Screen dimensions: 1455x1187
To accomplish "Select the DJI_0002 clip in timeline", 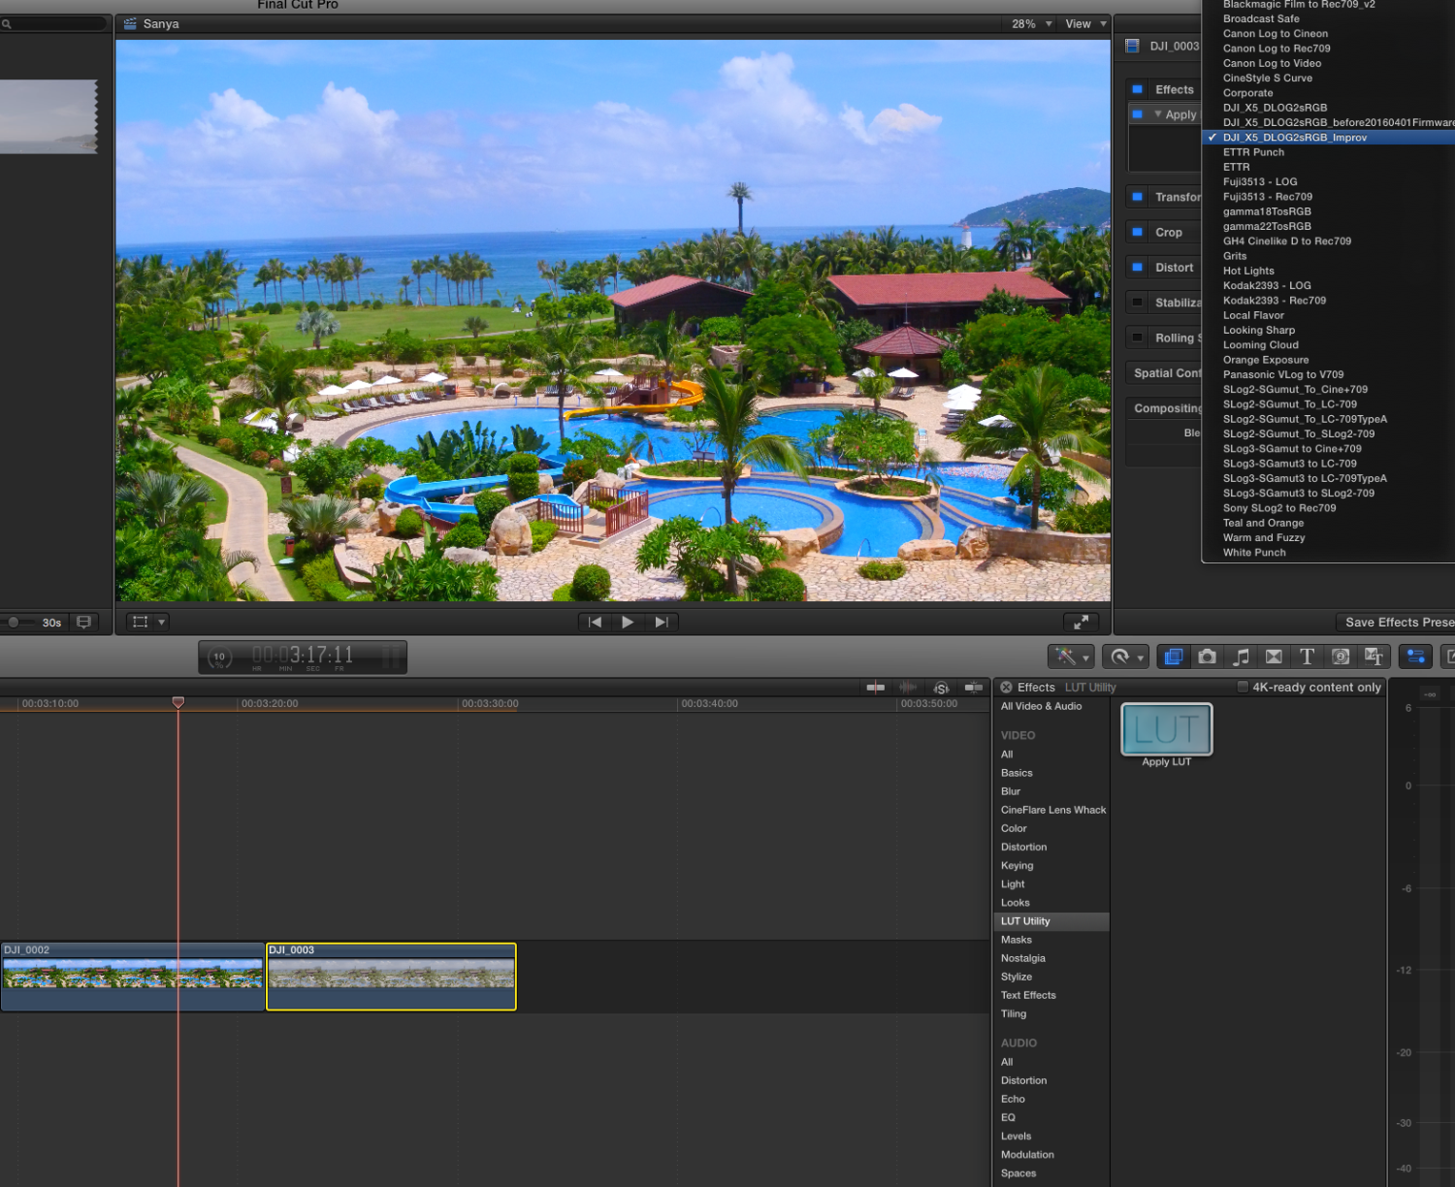I will coord(133,977).
